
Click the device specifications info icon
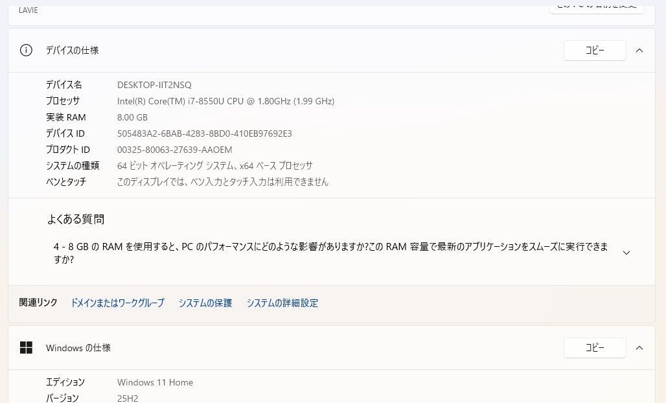point(26,50)
